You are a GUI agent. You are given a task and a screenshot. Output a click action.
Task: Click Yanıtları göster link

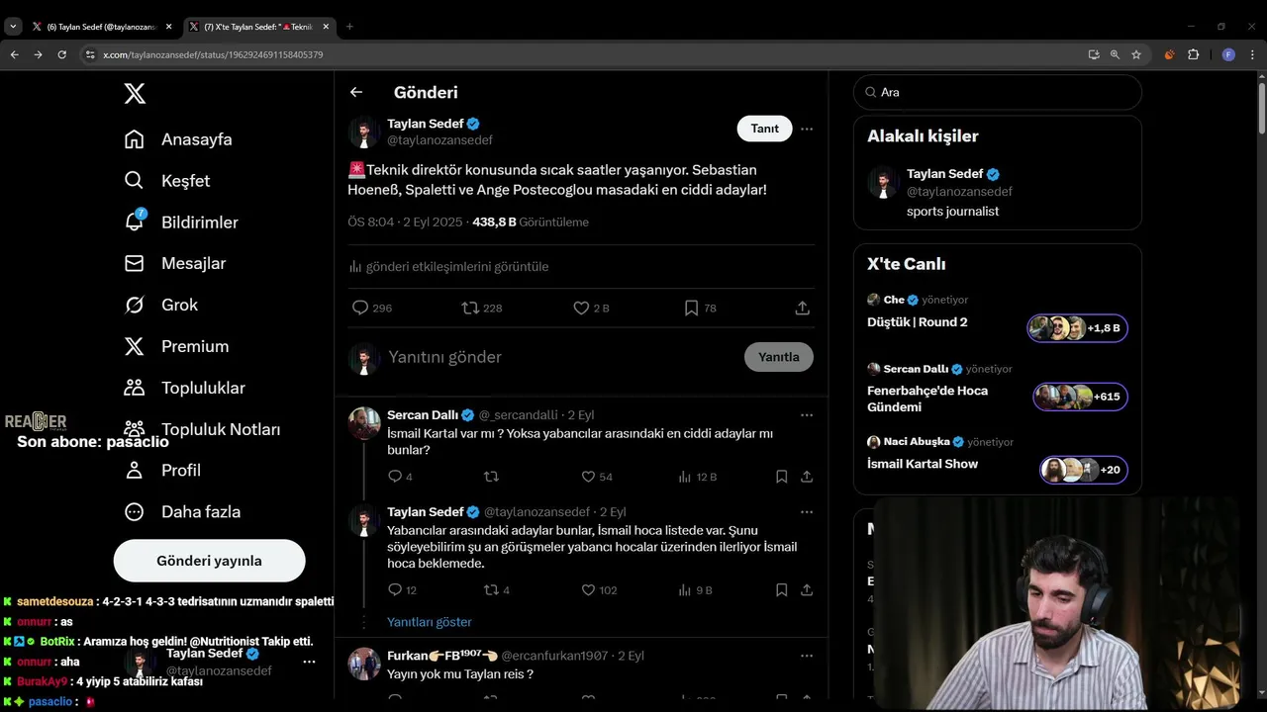pos(430,622)
